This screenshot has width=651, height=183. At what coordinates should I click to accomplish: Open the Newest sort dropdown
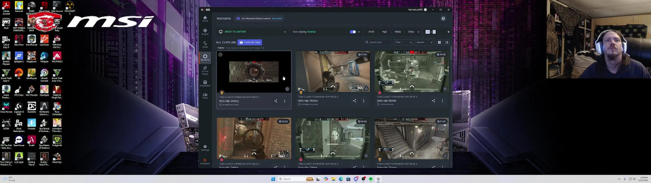[x=424, y=42]
